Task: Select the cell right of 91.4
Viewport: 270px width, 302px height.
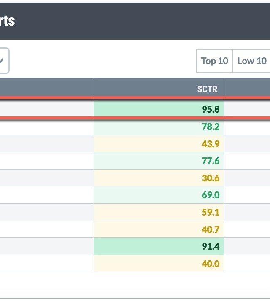Action: pos(247,246)
